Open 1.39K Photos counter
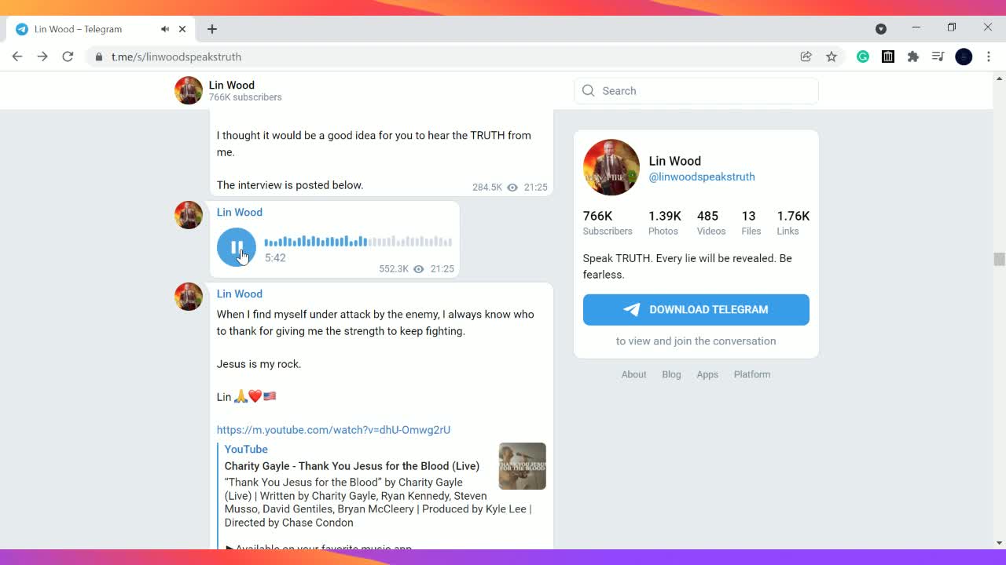This screenshot has height=565, width=1006. tap(665, 223)
